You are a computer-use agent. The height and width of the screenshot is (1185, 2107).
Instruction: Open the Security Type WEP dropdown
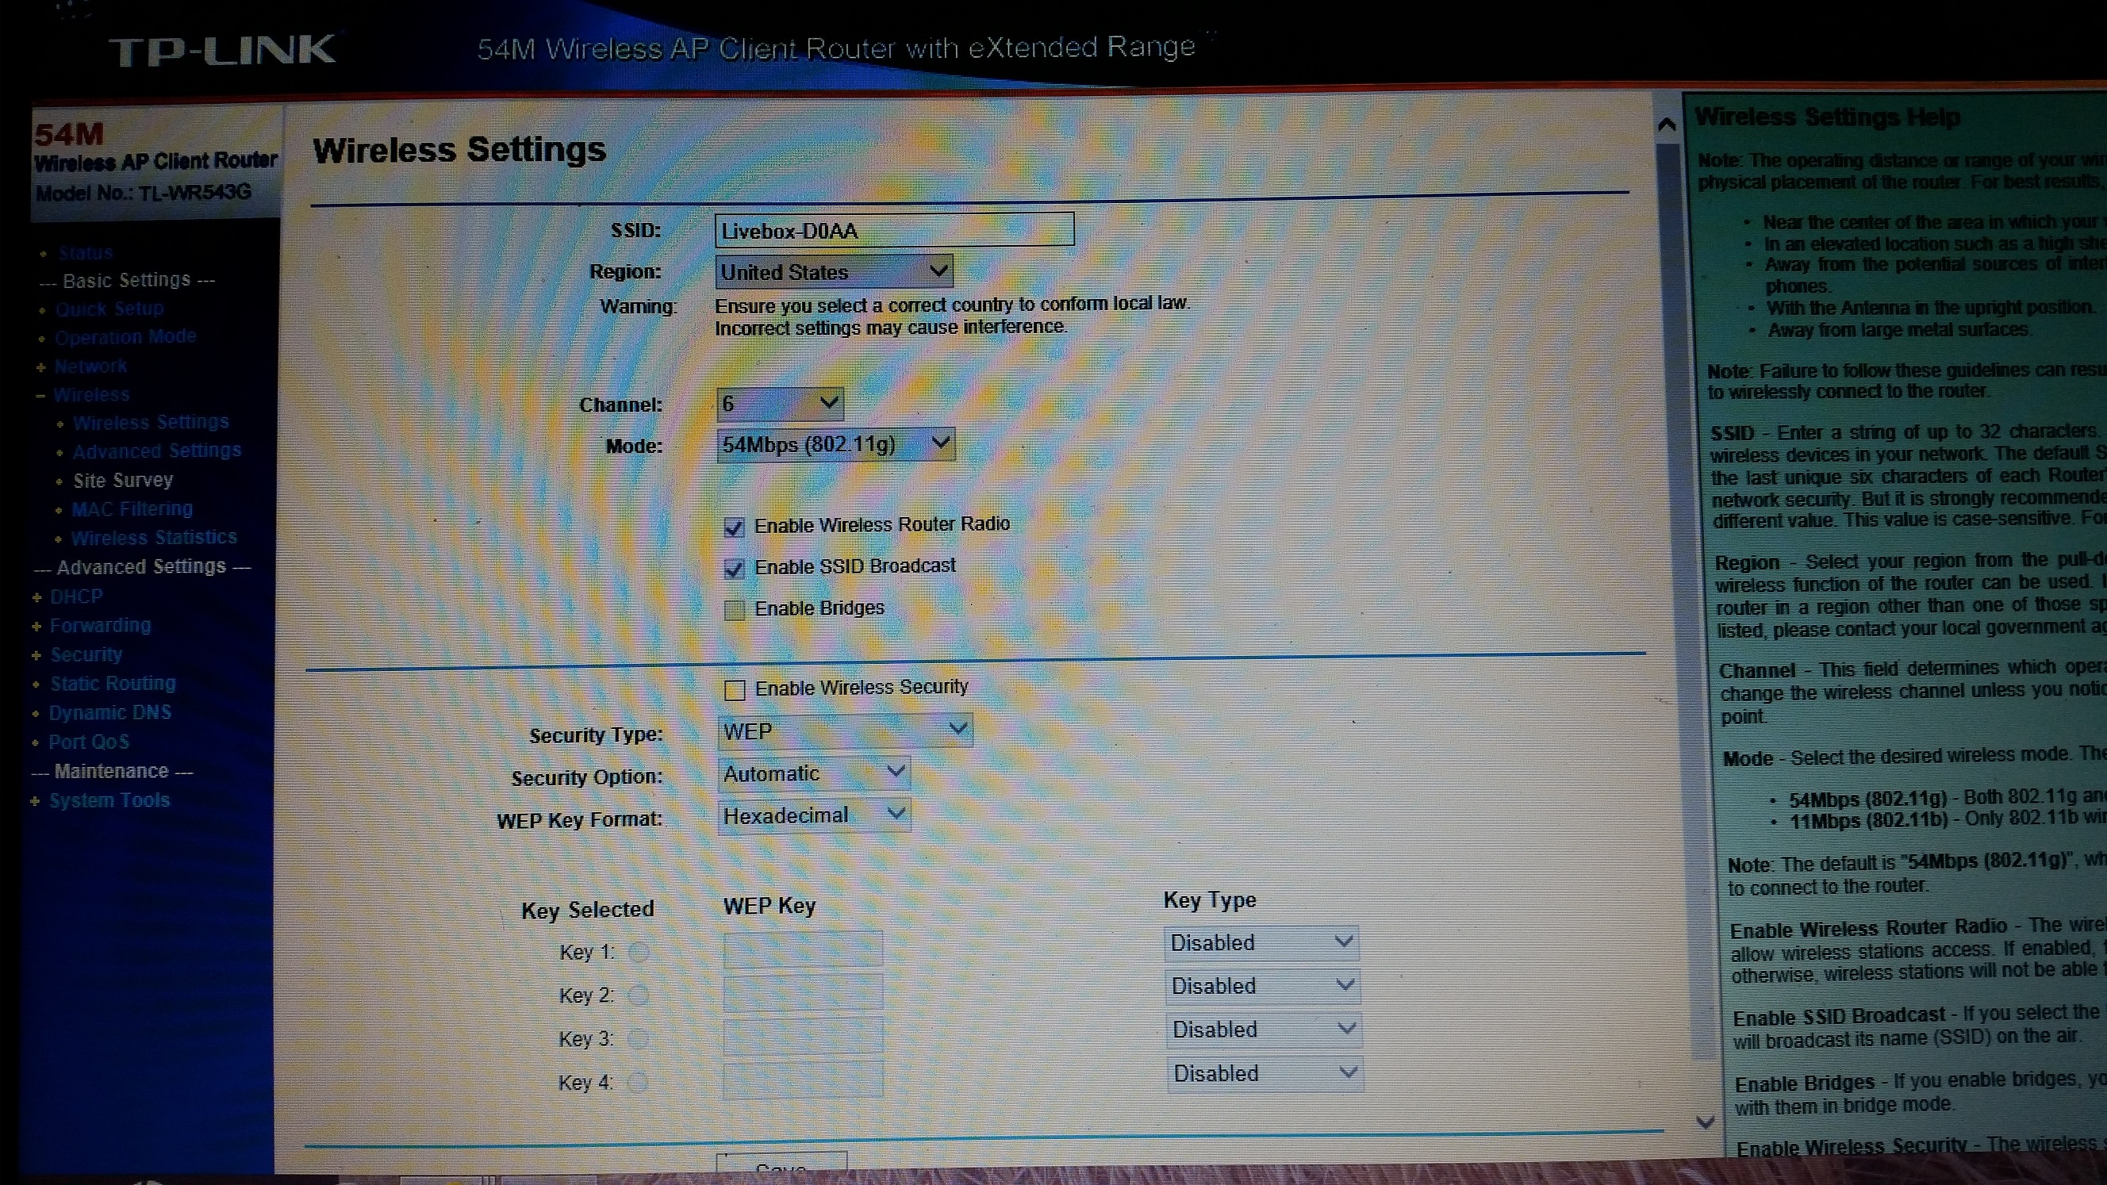point(845,731)
